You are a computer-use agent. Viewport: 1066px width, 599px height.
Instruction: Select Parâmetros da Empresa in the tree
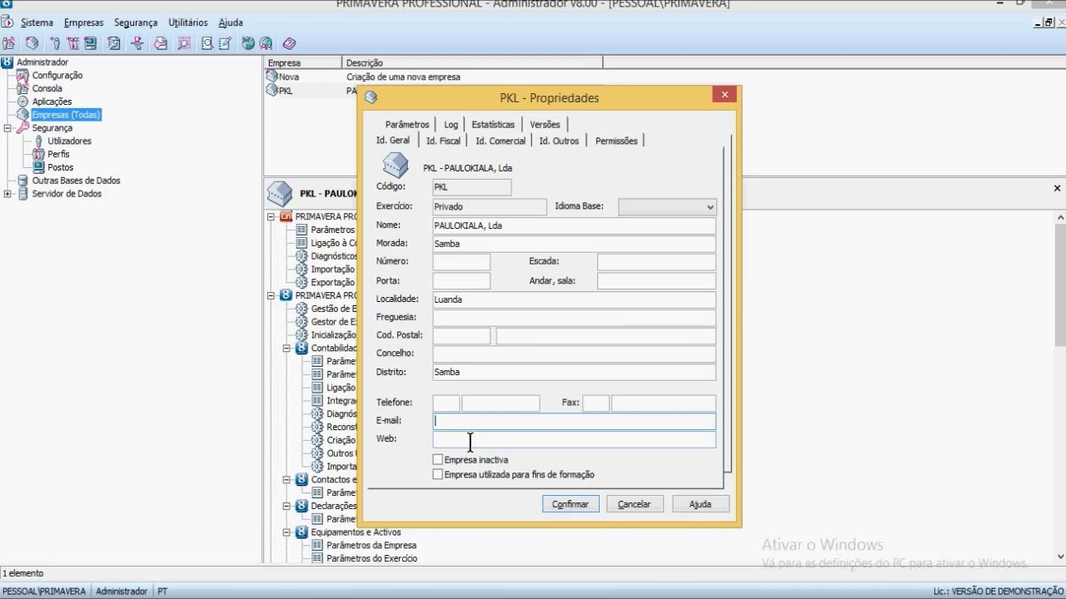coord(371,546)
